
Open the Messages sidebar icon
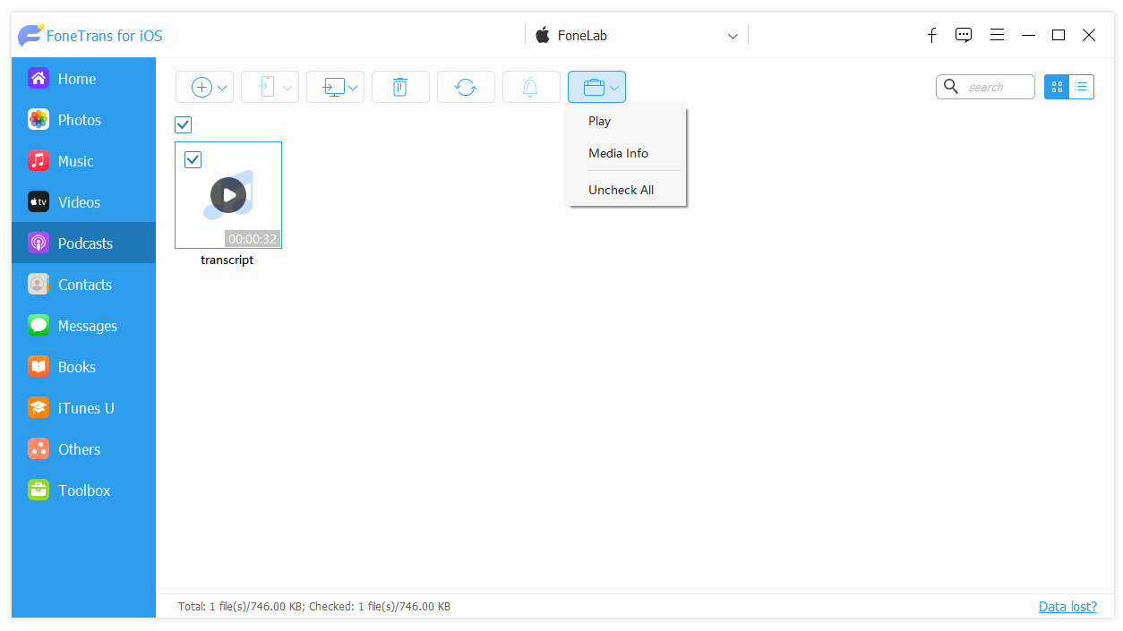(x=39, y=326)
